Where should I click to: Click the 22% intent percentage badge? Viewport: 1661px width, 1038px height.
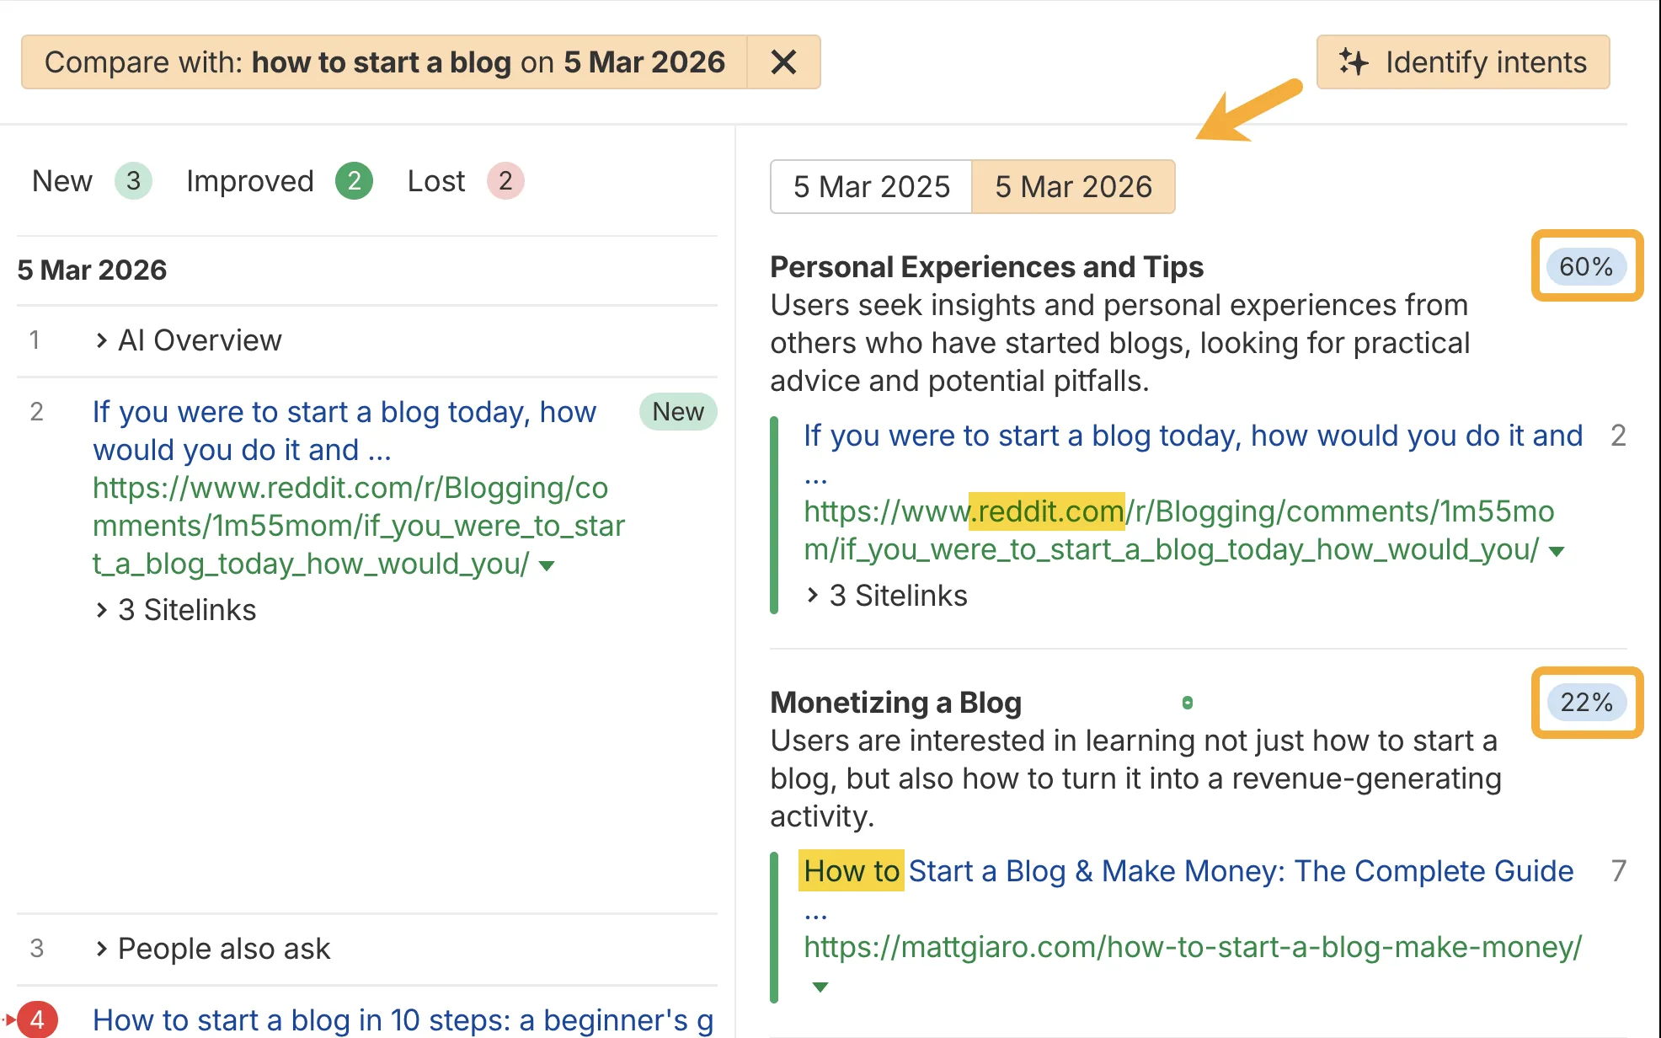point(1586,703)
